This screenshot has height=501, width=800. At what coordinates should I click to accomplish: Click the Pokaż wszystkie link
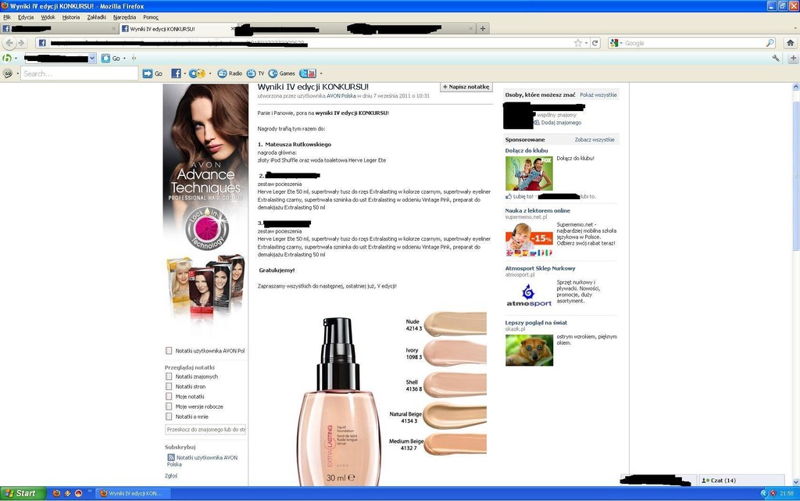598,95
